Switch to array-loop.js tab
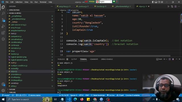This screenshot has width=182, height=102. coord(64,6)
